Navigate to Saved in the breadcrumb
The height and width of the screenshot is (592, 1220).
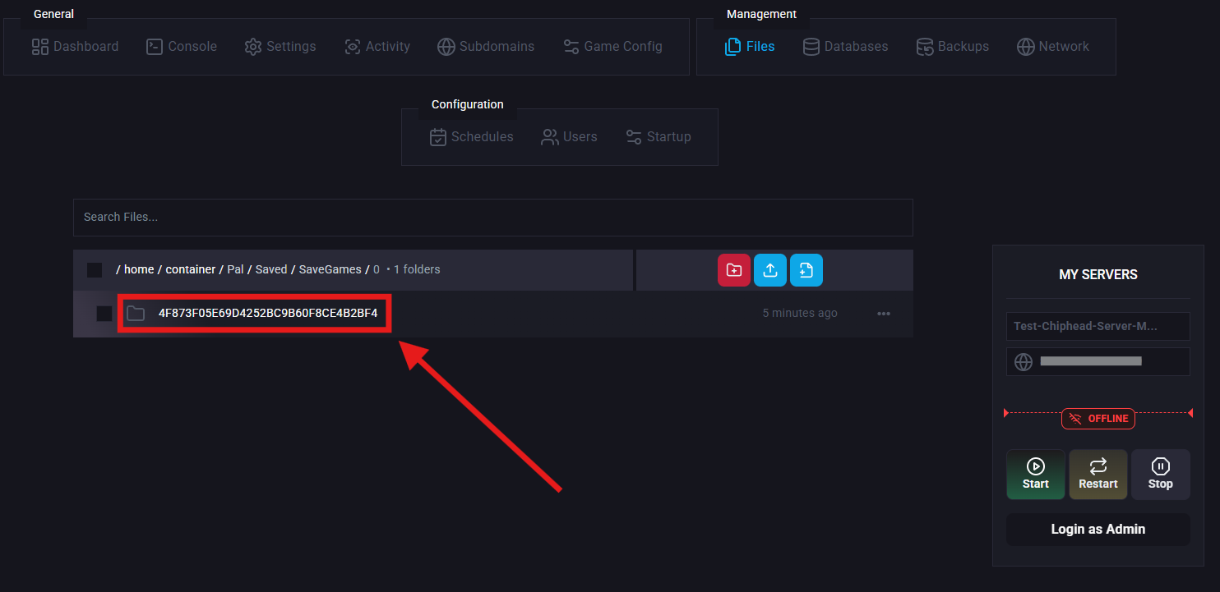click(x=271, y=269)
